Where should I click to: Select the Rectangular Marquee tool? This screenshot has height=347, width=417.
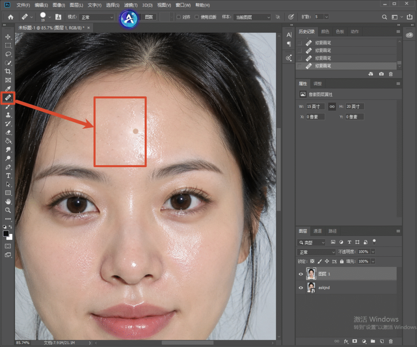(8, 46)
